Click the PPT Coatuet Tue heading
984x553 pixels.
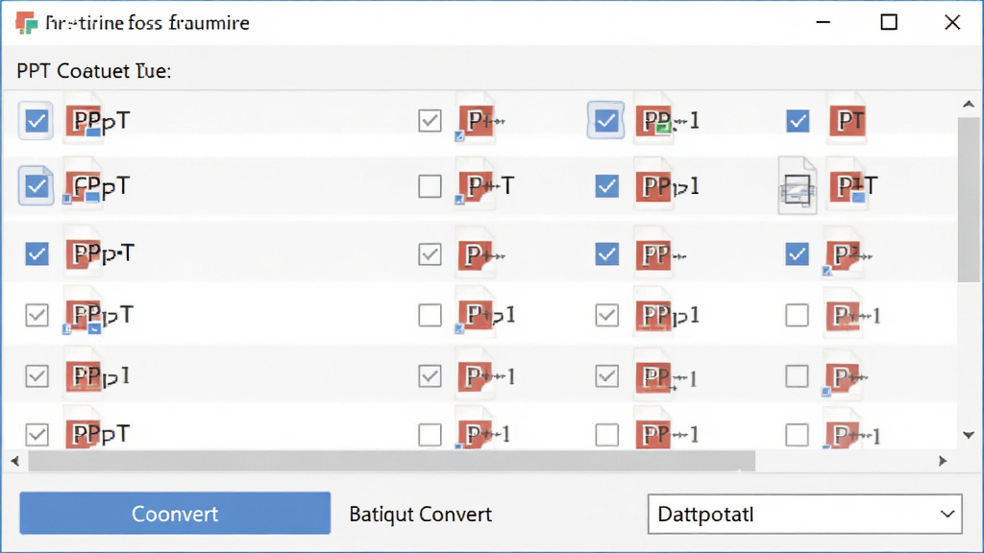[x=93, y=71]
